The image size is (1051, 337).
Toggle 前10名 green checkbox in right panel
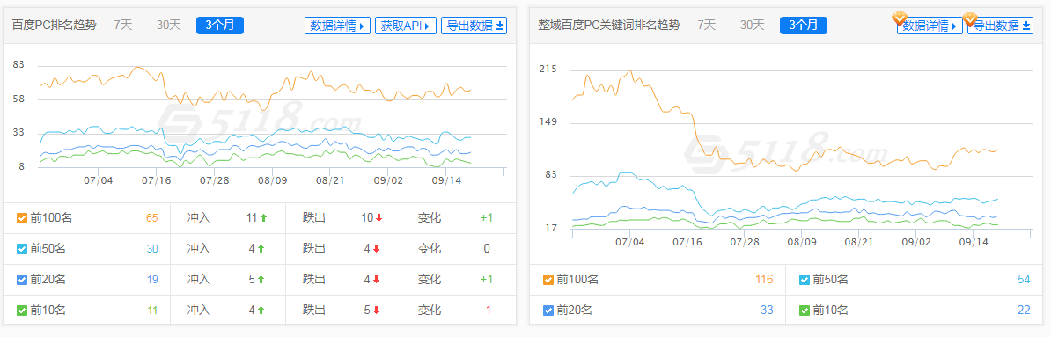click(x=805, y=311)
